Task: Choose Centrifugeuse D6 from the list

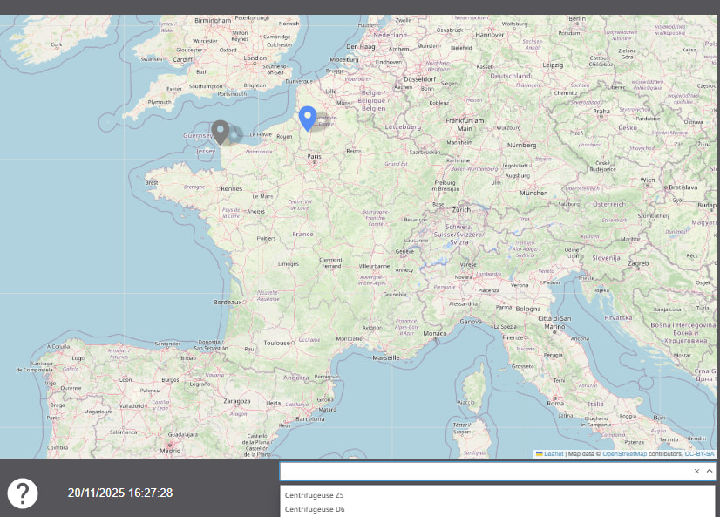Action: [498, 509]
